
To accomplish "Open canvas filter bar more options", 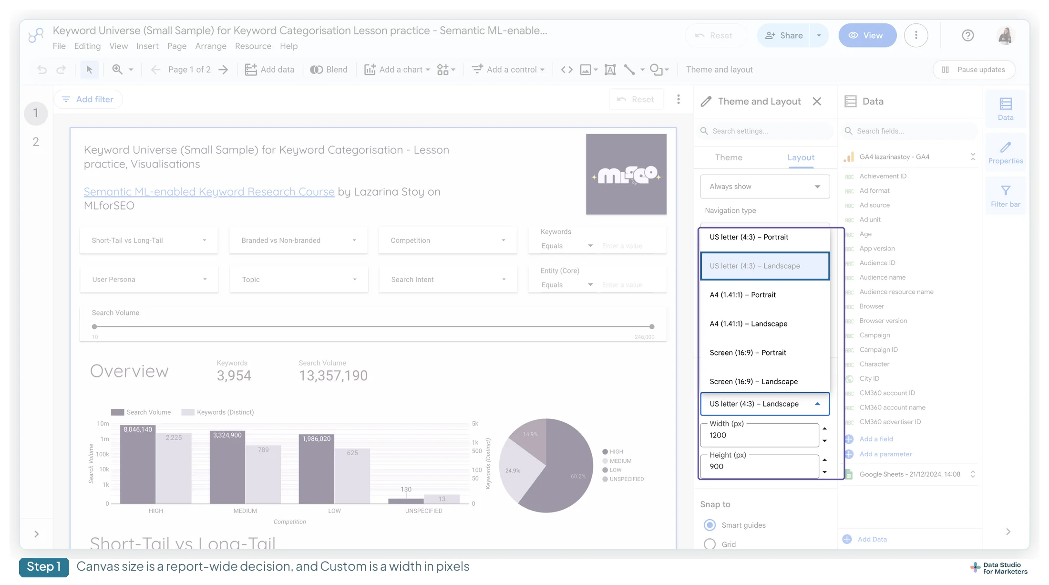I will click(x=679, y=99).
